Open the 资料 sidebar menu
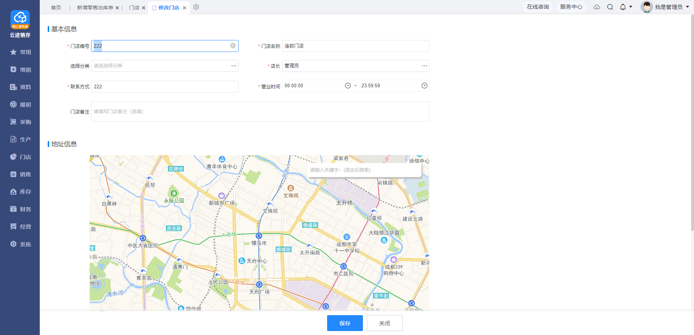The image size is (694, 335). point(20,87)
